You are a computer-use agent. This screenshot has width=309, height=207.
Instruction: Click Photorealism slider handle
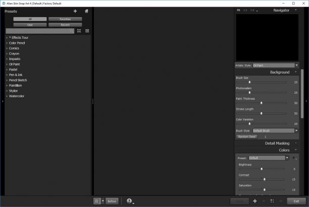(249, 92)
